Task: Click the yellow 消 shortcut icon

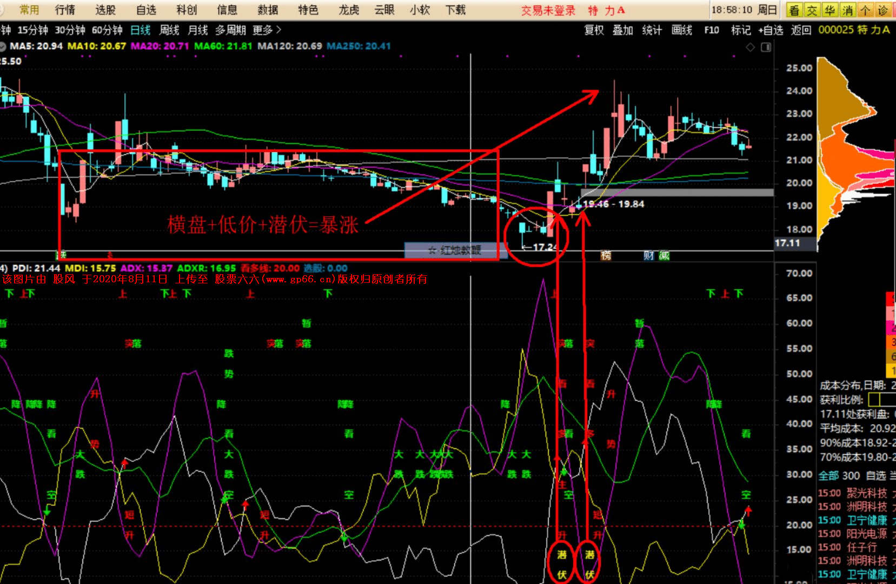Action: coord(847,10)
